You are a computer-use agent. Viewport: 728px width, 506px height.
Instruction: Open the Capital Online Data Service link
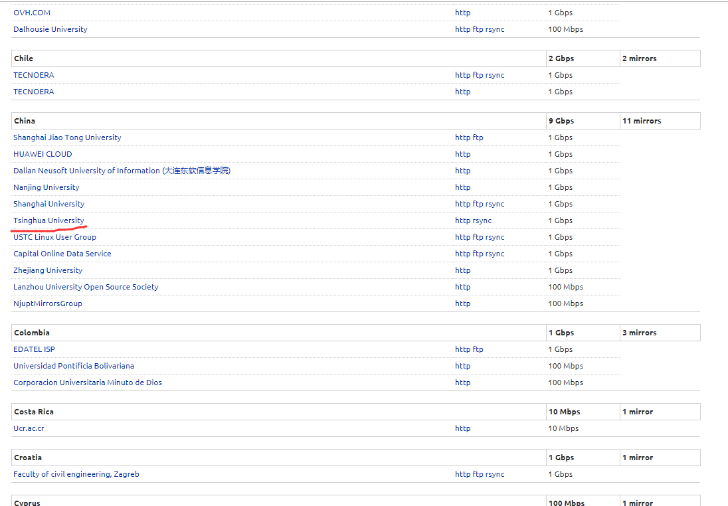pyautogui.click(x=62, y=254)
